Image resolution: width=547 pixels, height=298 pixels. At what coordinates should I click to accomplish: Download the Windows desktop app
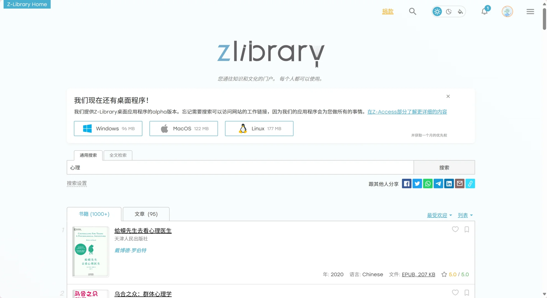click(108, 129)
